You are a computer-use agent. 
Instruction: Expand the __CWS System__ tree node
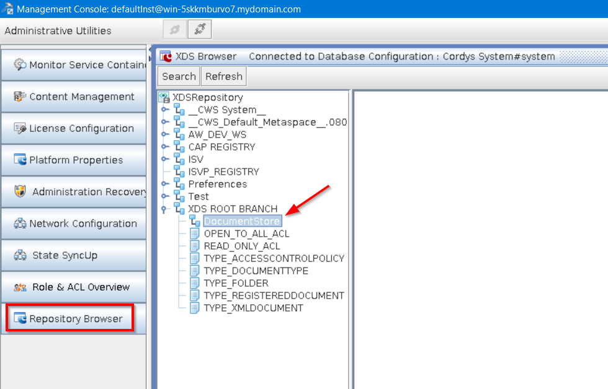(164, 110)
